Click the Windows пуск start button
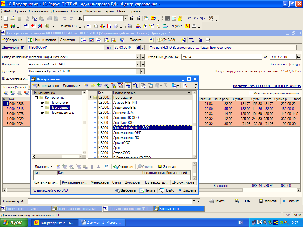Image resolution: width=303 pixels, height=227 pixels. [14, 223]
